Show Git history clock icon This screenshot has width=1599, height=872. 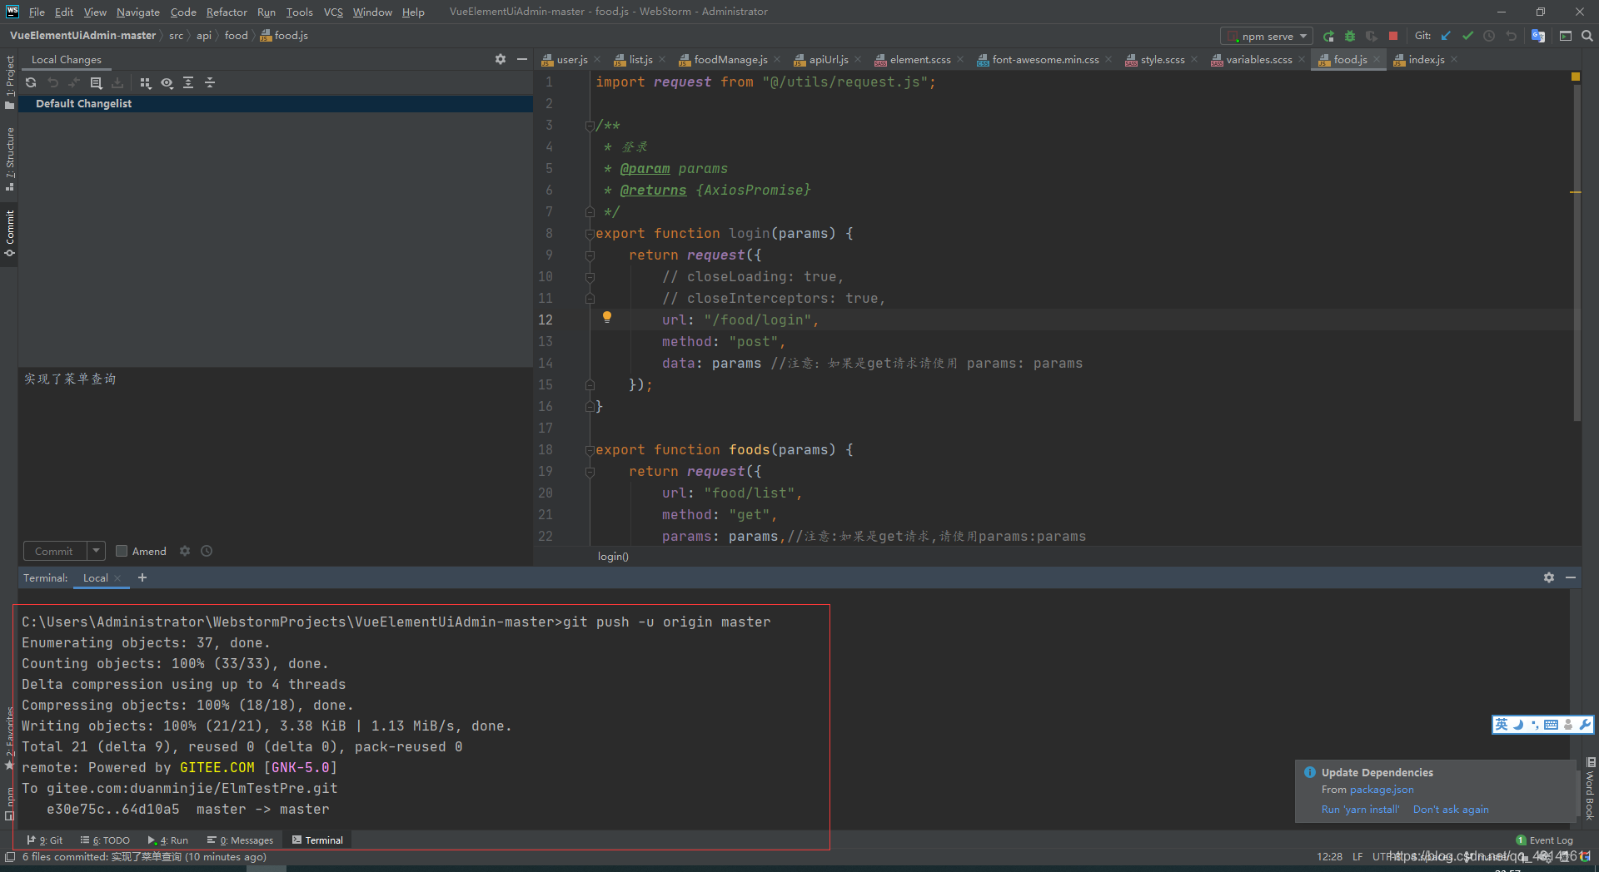[x=1489, y=36]
